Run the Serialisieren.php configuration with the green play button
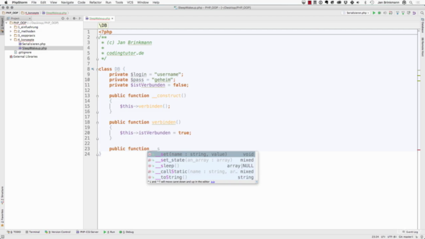Viewport: 425px width, 239px height. [374, 13]
